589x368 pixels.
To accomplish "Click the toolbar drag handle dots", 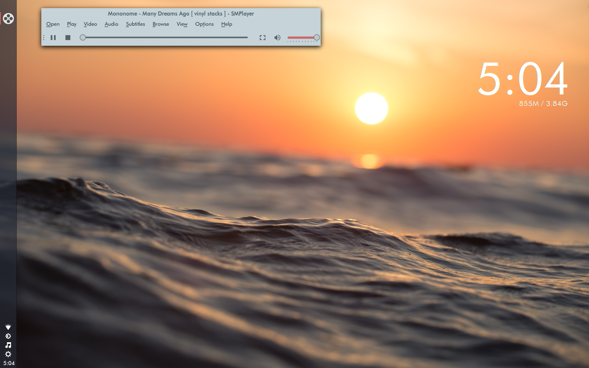I will tap(44, 38).
